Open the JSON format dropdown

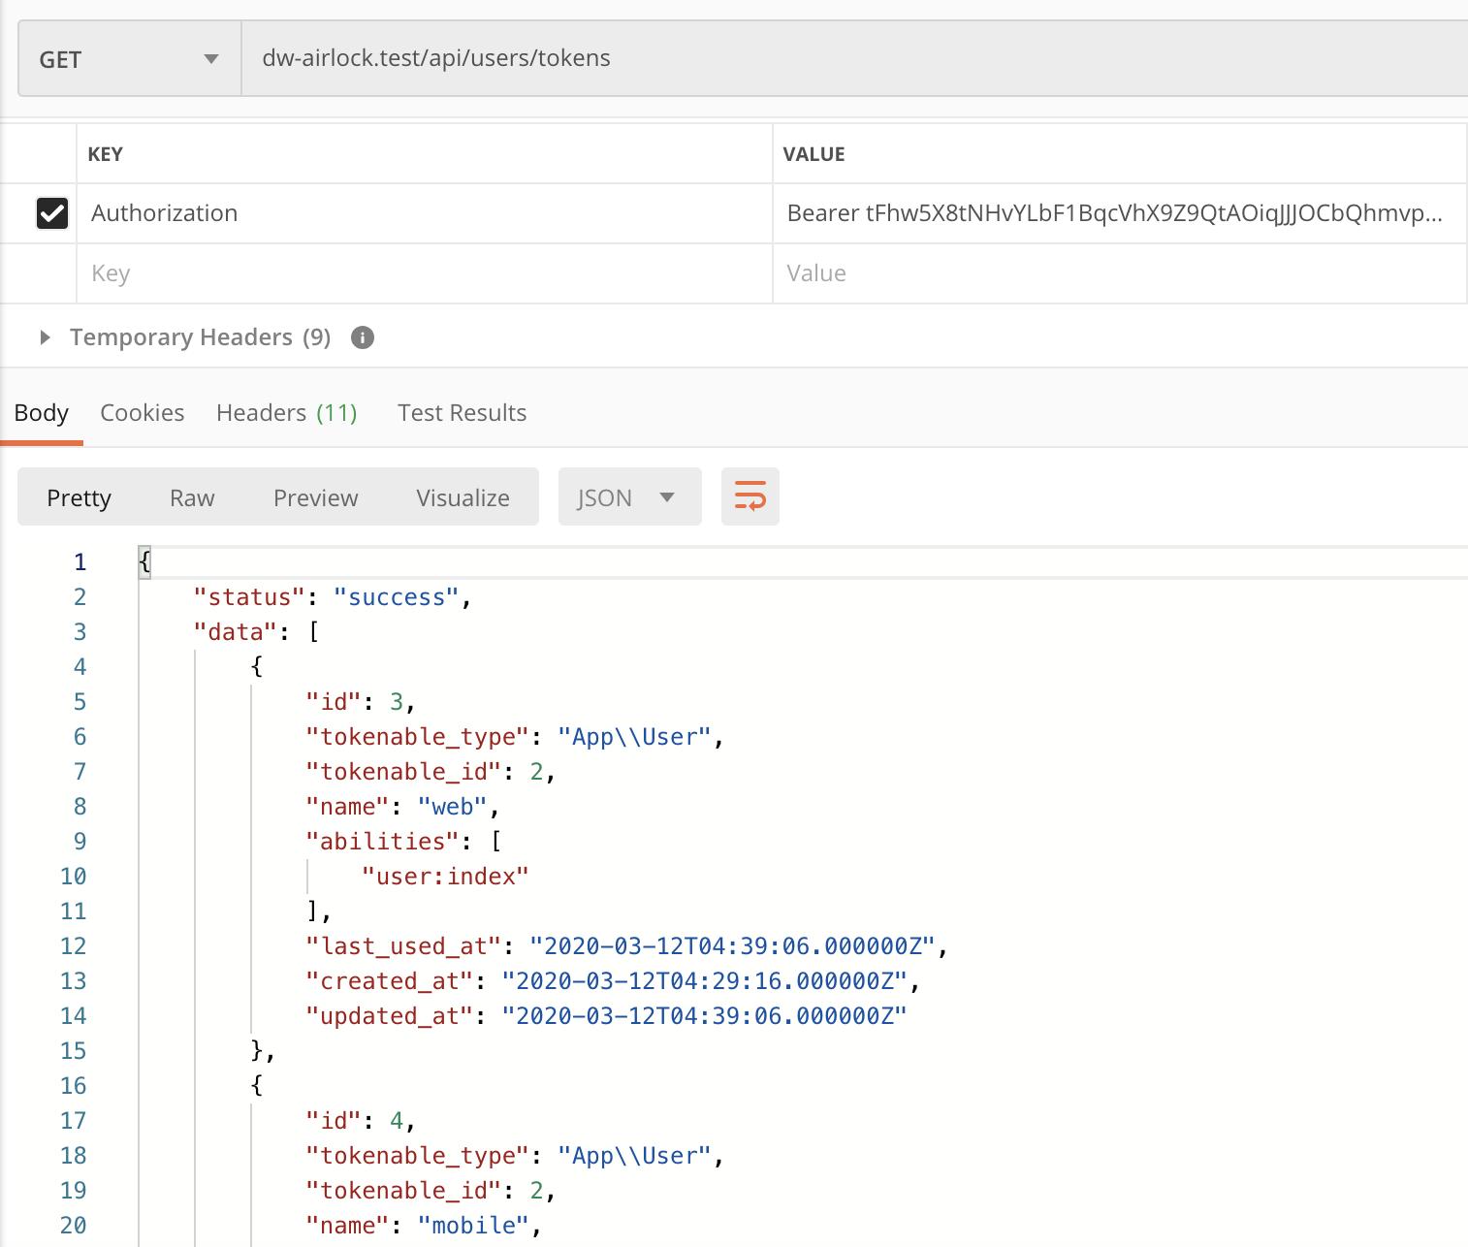628,497
